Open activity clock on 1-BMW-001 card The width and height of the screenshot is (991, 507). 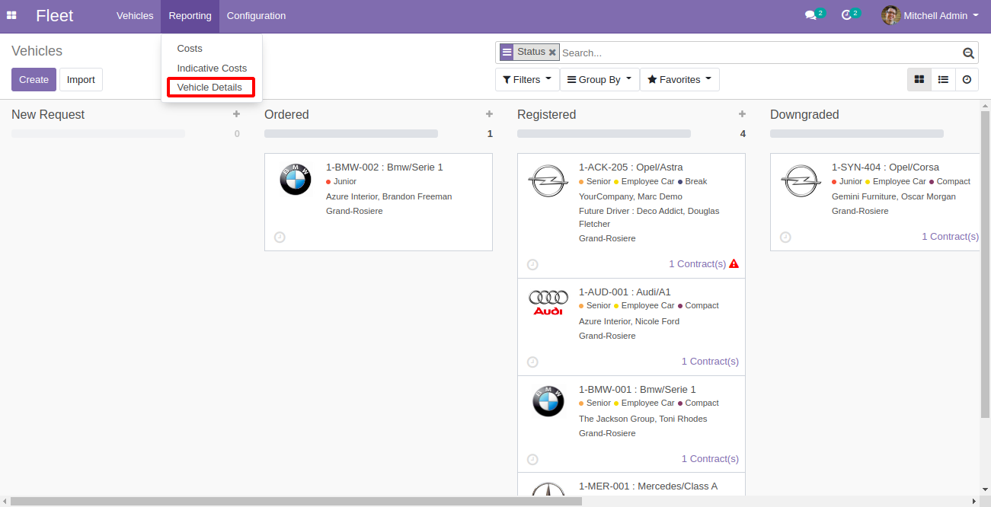pos(532,459)
